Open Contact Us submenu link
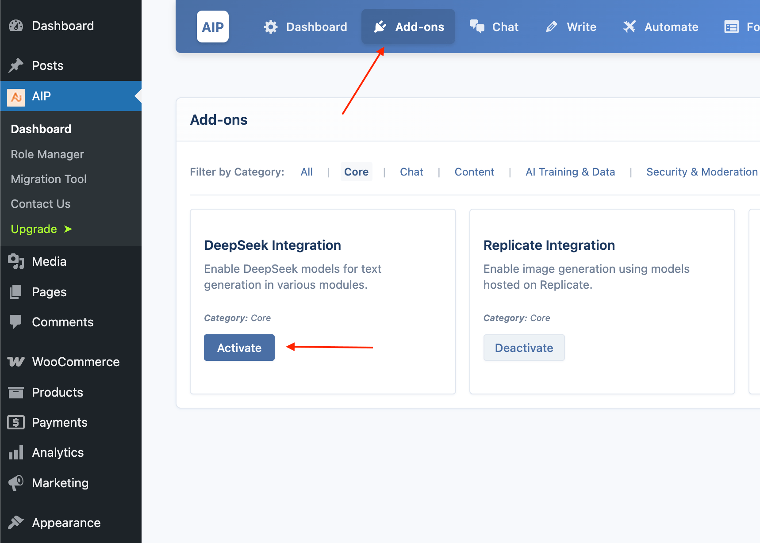The height and width of the screenshot is (543, 760). point(41,204)
